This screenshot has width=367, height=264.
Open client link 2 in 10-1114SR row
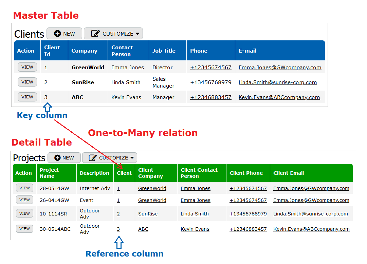pyautogui.click(x=118, y=214)
